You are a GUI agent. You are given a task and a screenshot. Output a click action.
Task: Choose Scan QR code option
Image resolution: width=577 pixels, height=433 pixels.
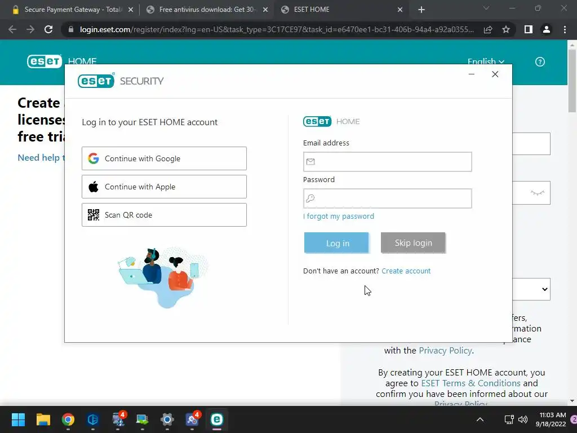(164, 215)
